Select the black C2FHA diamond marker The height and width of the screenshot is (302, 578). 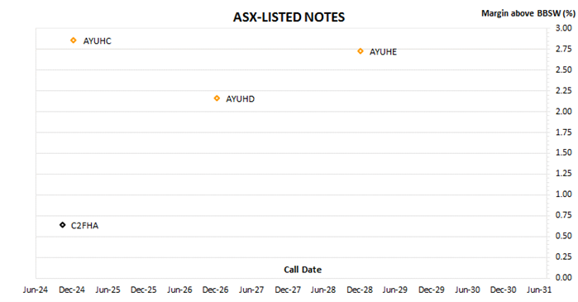point(63,225)
